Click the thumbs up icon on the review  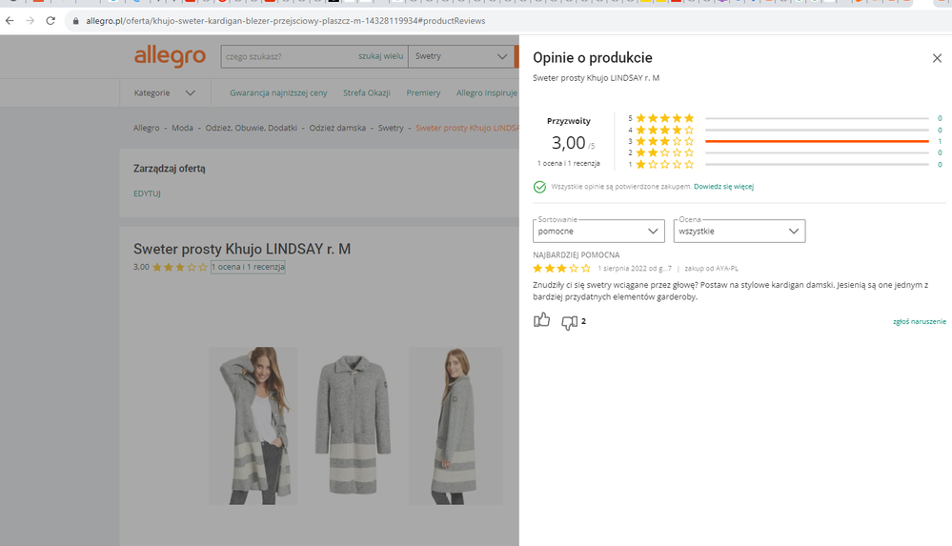click(541, 320)
